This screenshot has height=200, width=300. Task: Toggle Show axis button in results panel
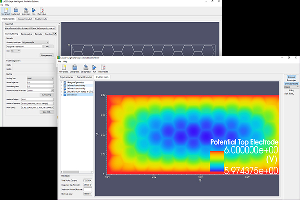tap(291, 77)
